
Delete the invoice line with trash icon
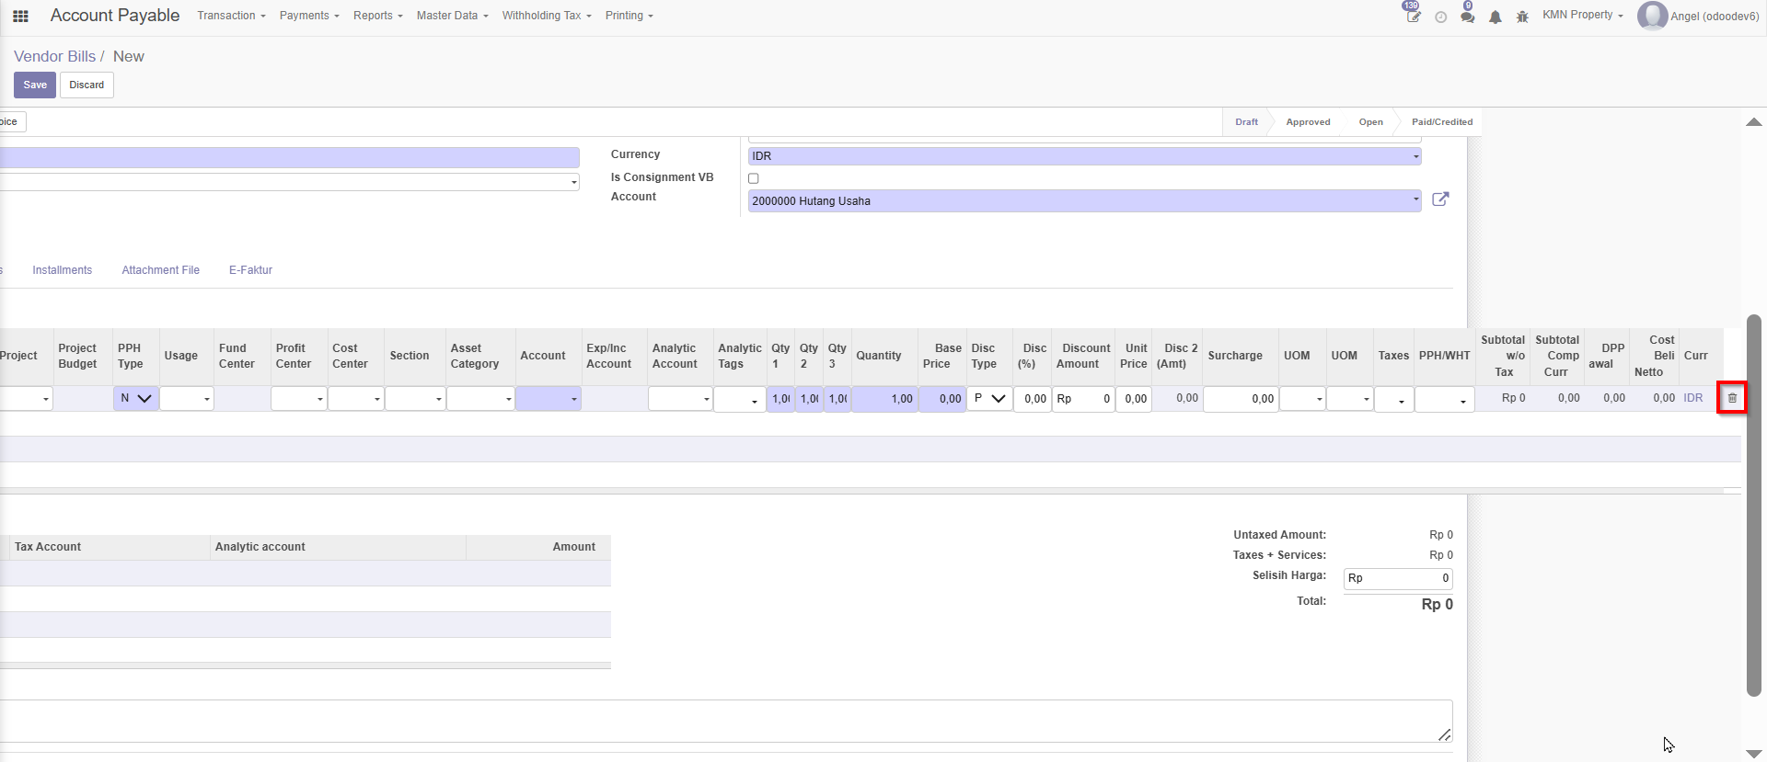(x=1732, y=398)
